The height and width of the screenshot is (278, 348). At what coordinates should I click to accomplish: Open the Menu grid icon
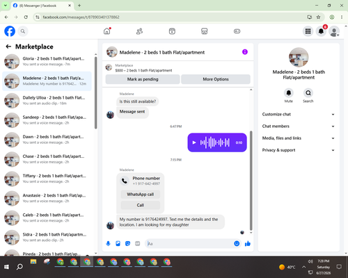click(x=308, y=31)
